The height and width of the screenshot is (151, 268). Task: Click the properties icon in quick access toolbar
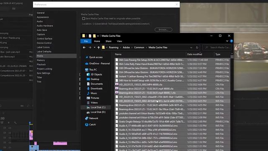click(x=90, y=36)
